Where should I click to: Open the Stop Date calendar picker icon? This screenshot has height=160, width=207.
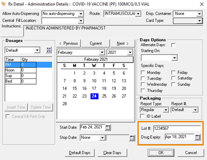(x=132, y=138)
